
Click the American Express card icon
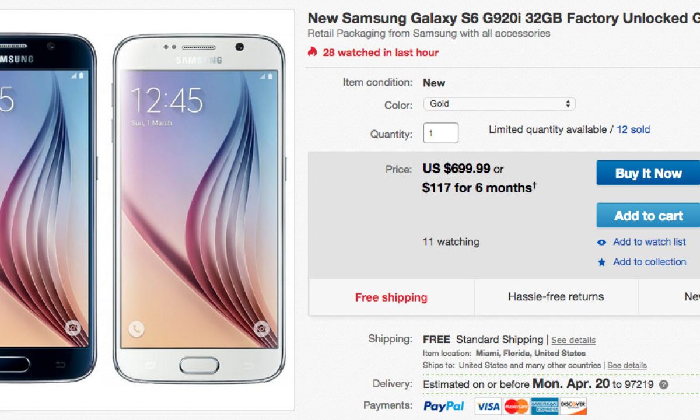pyautogui.click(x=545, y=406)
